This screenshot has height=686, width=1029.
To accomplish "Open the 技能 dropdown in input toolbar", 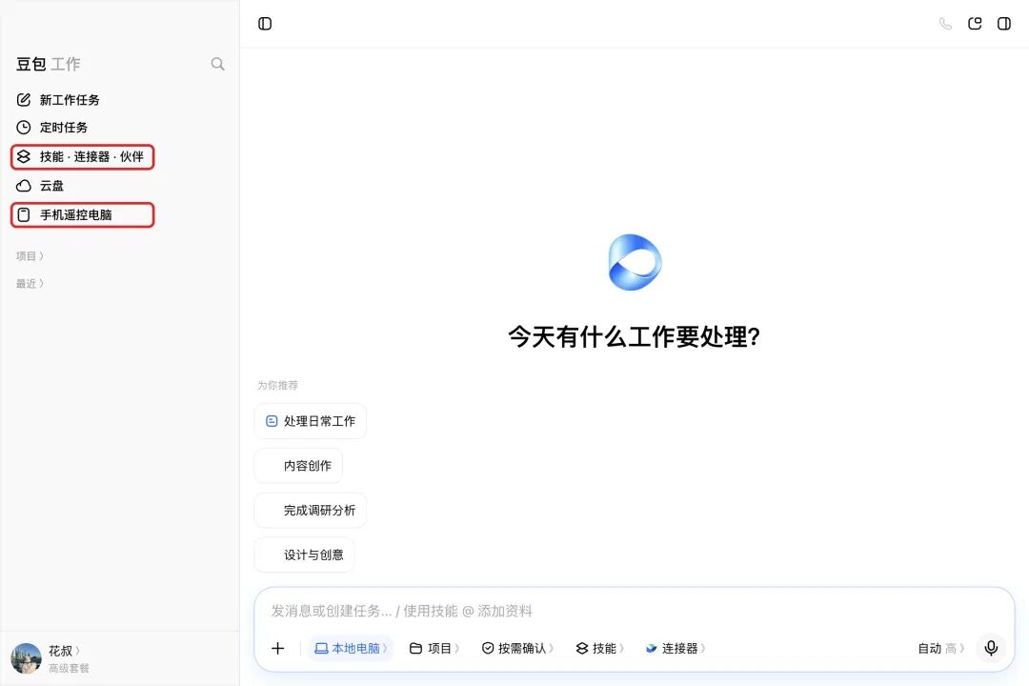I will pos(599,648).
